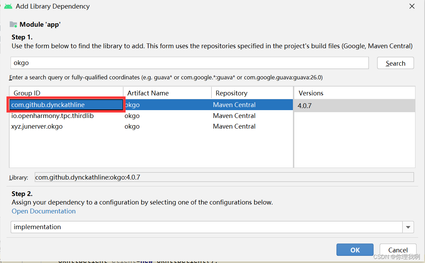Click the Module 'app' folder icon
This screenshot has width=425, height=263.
point(13,24)
